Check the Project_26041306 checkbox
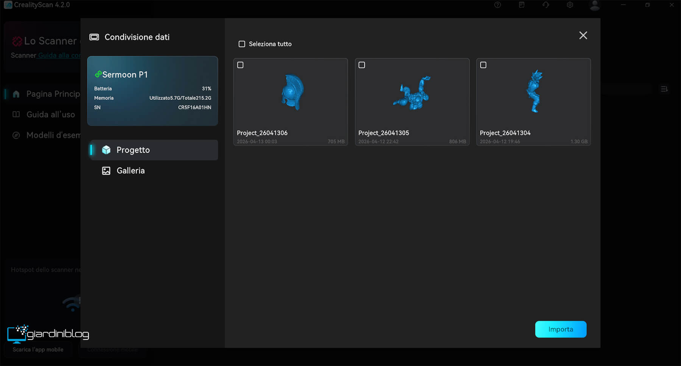The image size is (681, 366). point(240,65)
